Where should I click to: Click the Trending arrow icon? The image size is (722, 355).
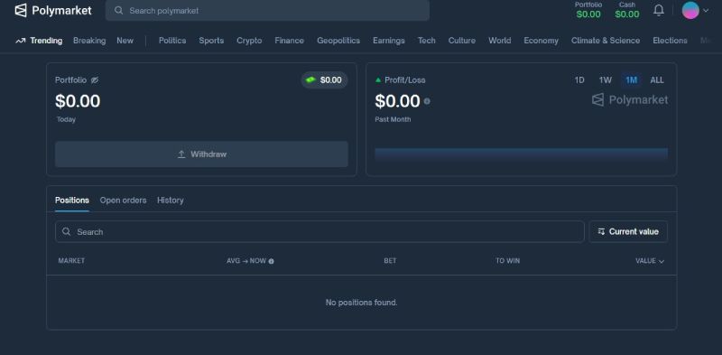[20, 41]
